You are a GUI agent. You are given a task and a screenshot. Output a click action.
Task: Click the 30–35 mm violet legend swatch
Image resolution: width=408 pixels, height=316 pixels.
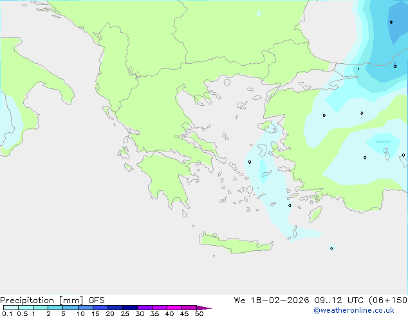click(145, 308)
